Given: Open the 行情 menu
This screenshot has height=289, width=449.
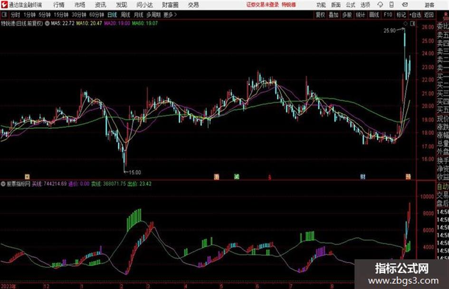Looking at the screenshot, I should pos(59,5).
